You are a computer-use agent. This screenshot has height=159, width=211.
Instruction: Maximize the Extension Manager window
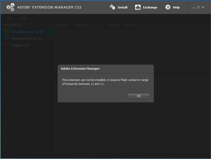[198, 7]
